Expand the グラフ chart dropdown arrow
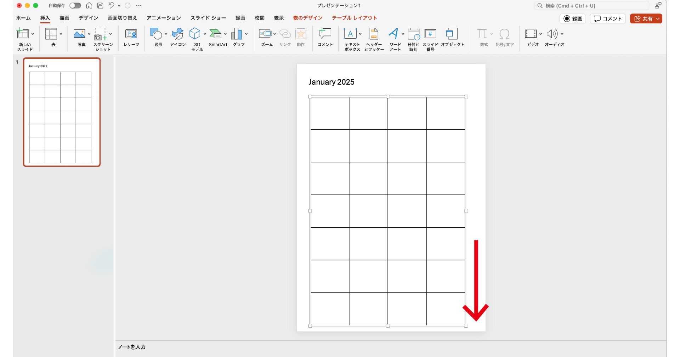Image resolution: width=680 pixels, height=357 pixels. (246, 34)
